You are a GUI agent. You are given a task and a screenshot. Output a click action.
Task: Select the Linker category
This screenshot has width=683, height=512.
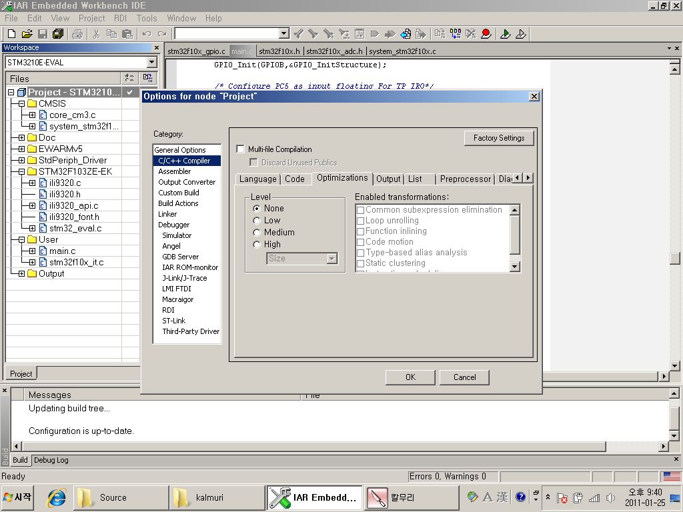click(x=167, y=214)
